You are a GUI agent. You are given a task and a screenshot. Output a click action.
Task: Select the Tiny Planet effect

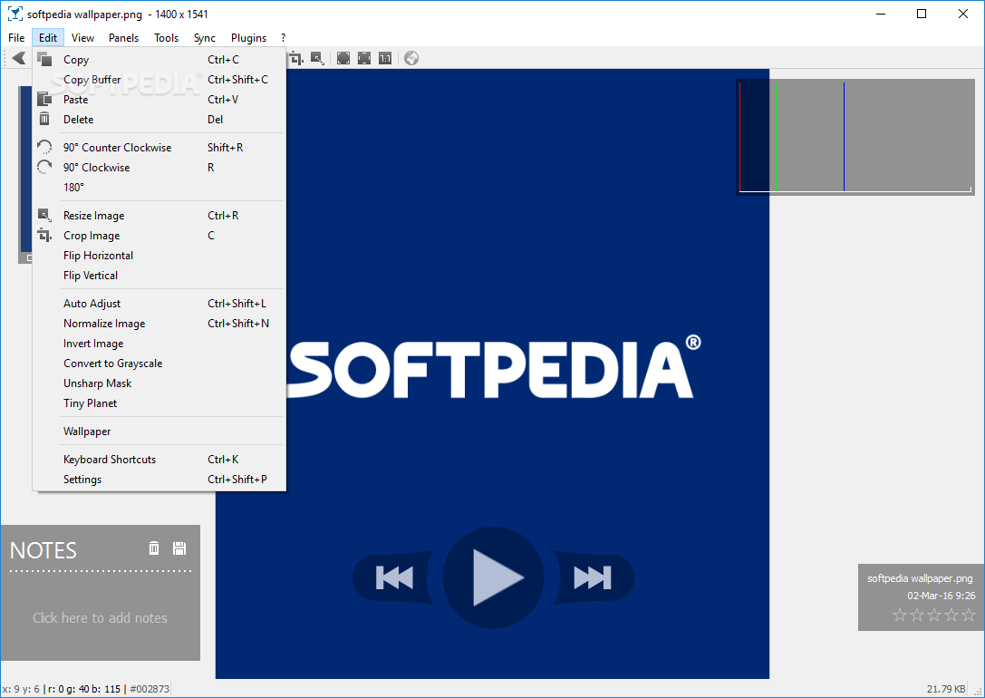pyautogui.click(x=159, y=403)
